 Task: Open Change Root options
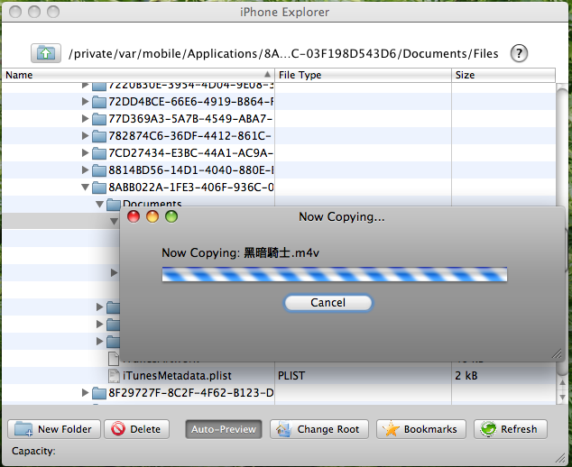319,429
